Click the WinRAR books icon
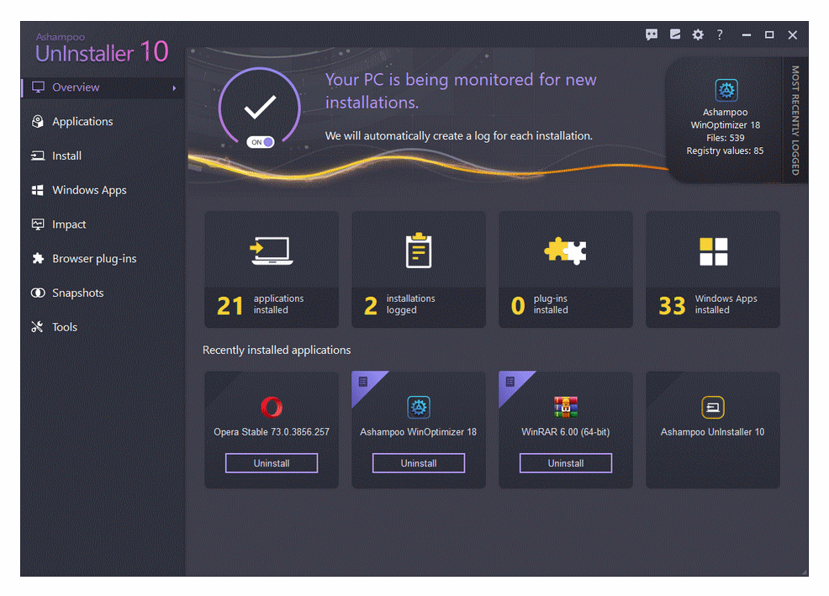 pyautogui.click(x=566, y=407)
